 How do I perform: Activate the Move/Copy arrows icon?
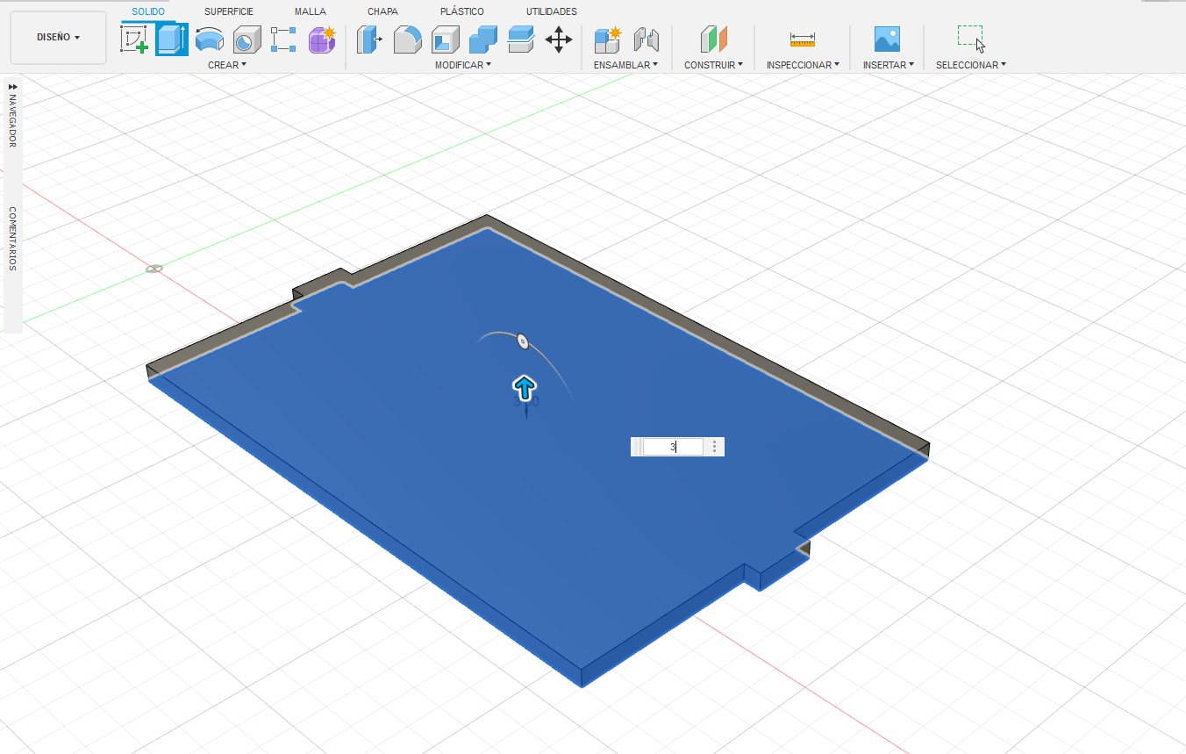click(559, 40)
